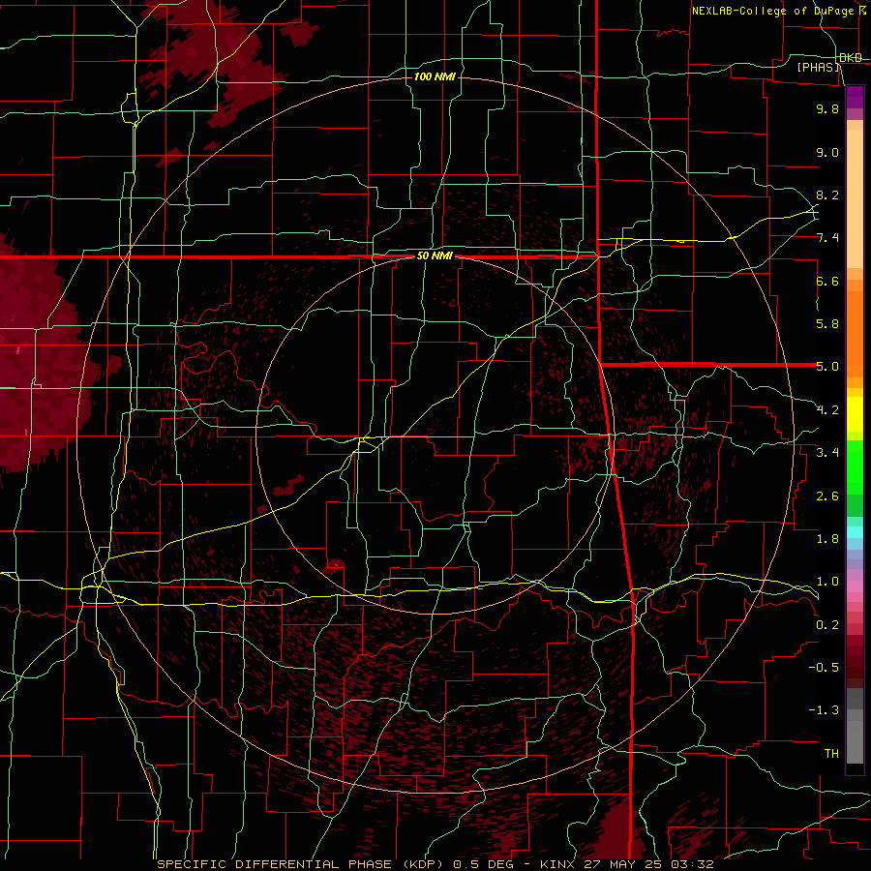Click the 100 NMI range ring label
Image resolution: width=871 pixels, height=871 pixels.
point(435,76)
